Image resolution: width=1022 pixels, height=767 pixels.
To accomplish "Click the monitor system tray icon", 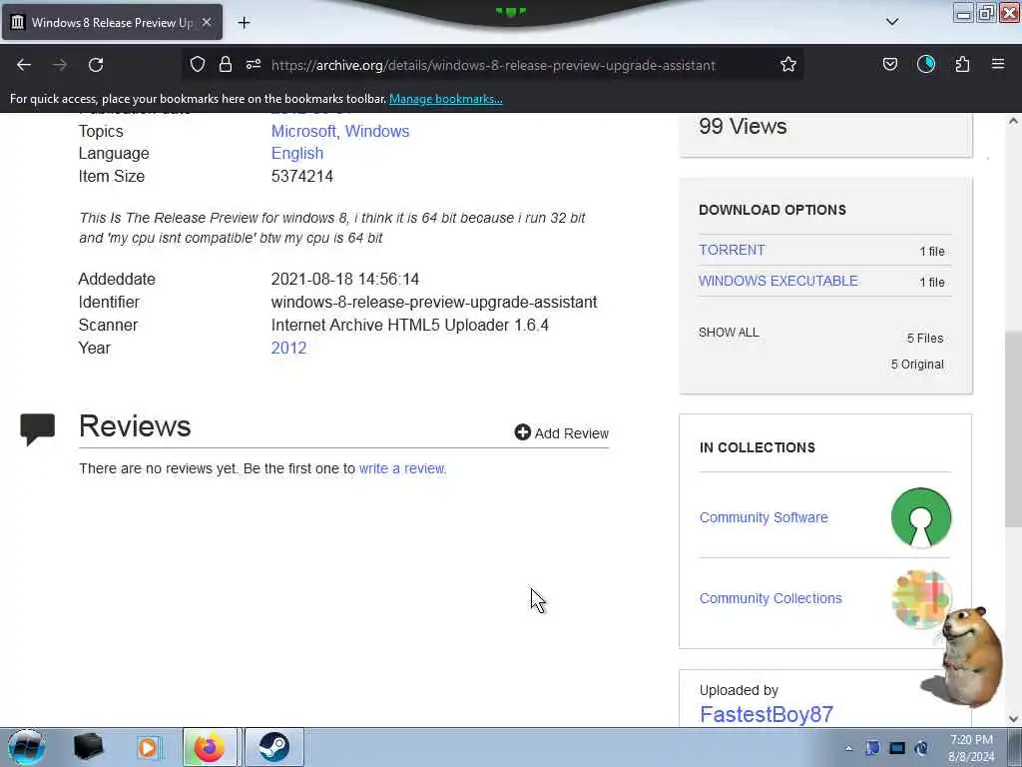I will [897, 748].
